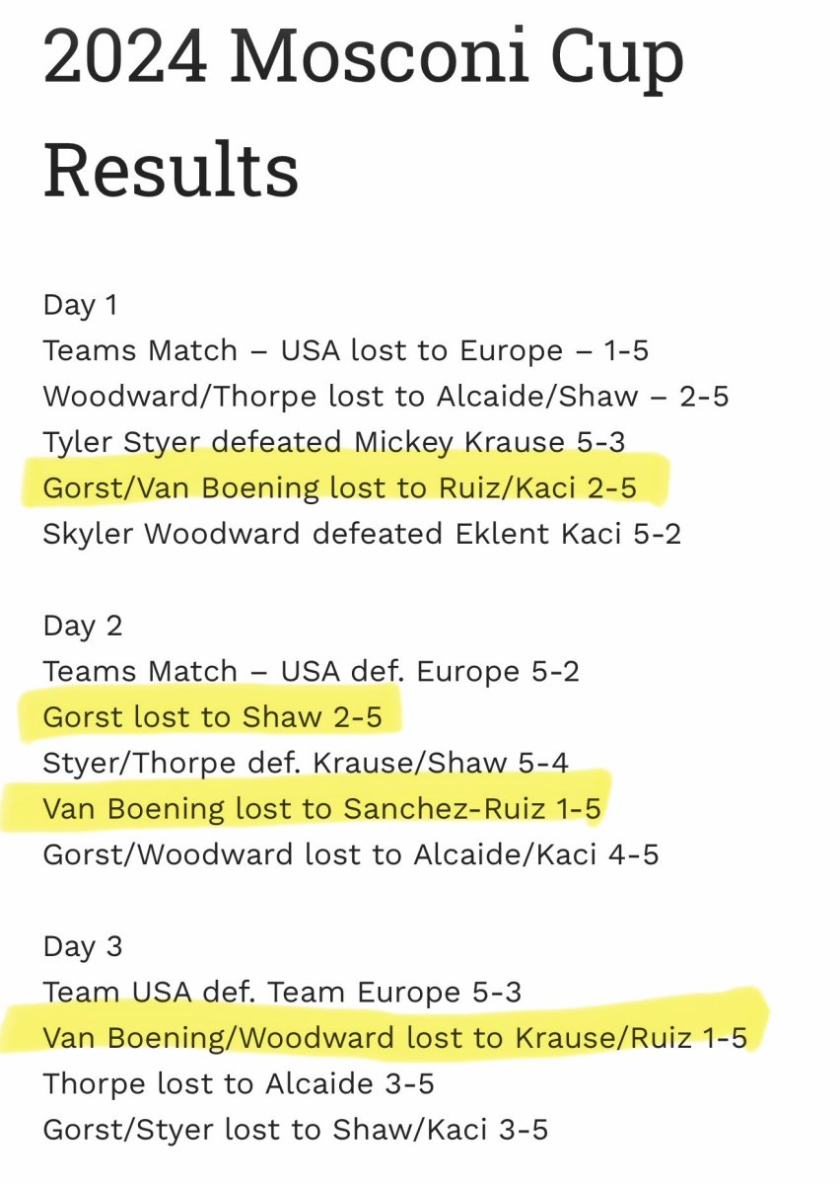
Task: Click the "Day 3" section heading
Action: pyautogui.click(x=83, y=946)
